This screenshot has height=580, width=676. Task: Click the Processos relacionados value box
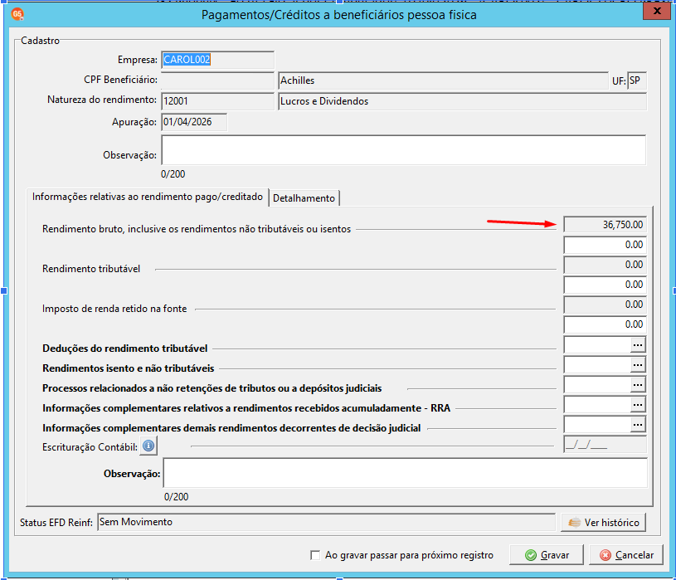pos(597,385)
